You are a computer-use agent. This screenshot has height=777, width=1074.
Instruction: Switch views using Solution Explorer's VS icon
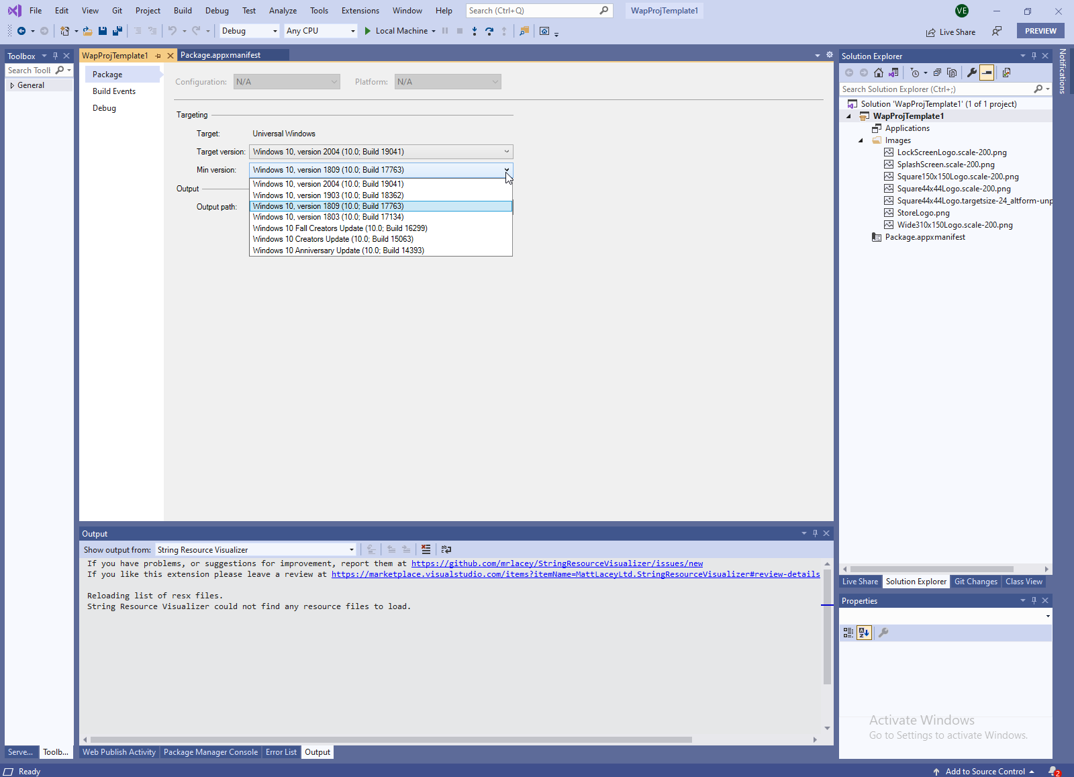(x=893, y=73)
